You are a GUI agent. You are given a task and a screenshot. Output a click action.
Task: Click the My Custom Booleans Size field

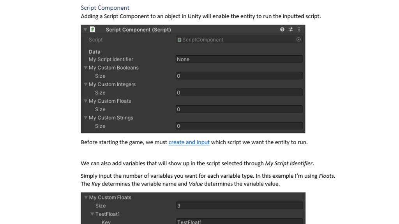click(x=239, y=76)
